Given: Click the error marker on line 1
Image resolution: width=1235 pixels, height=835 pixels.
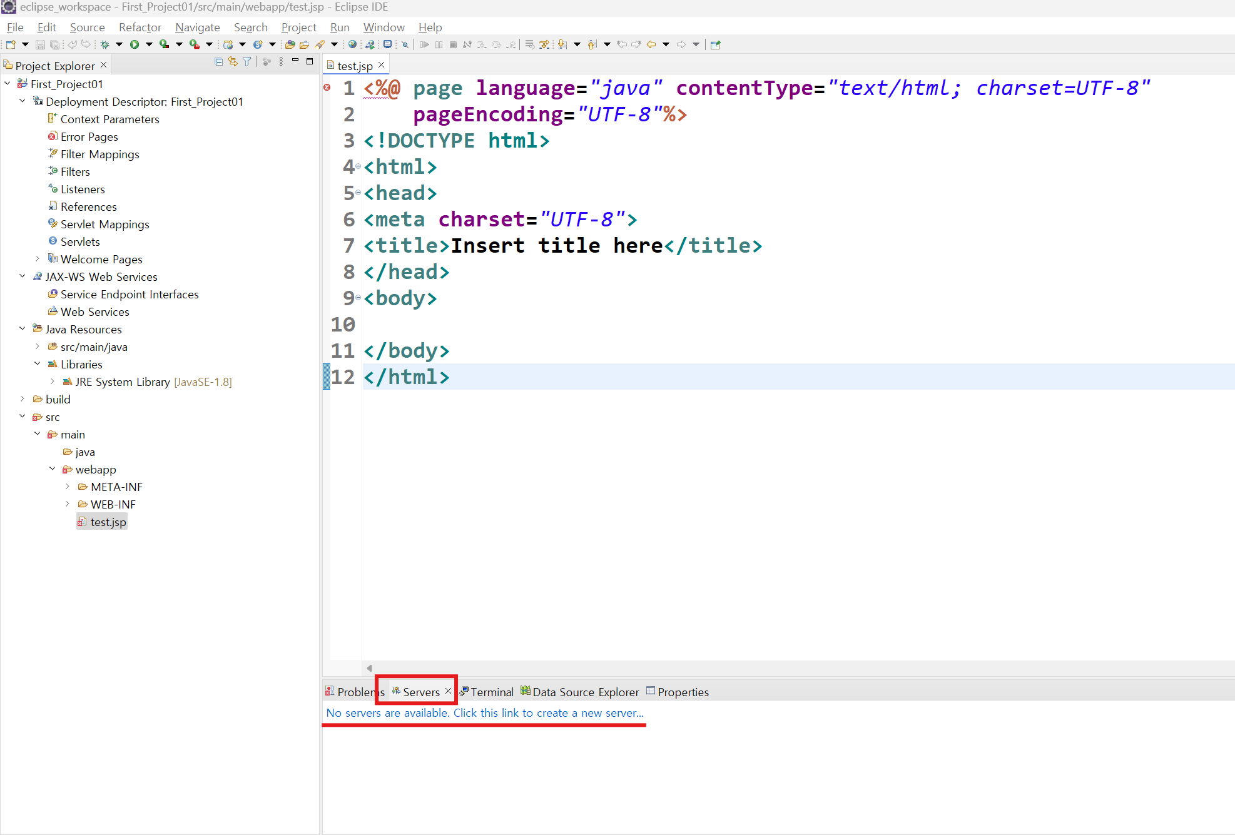Looking at the screenshot, I should point(327,88).
